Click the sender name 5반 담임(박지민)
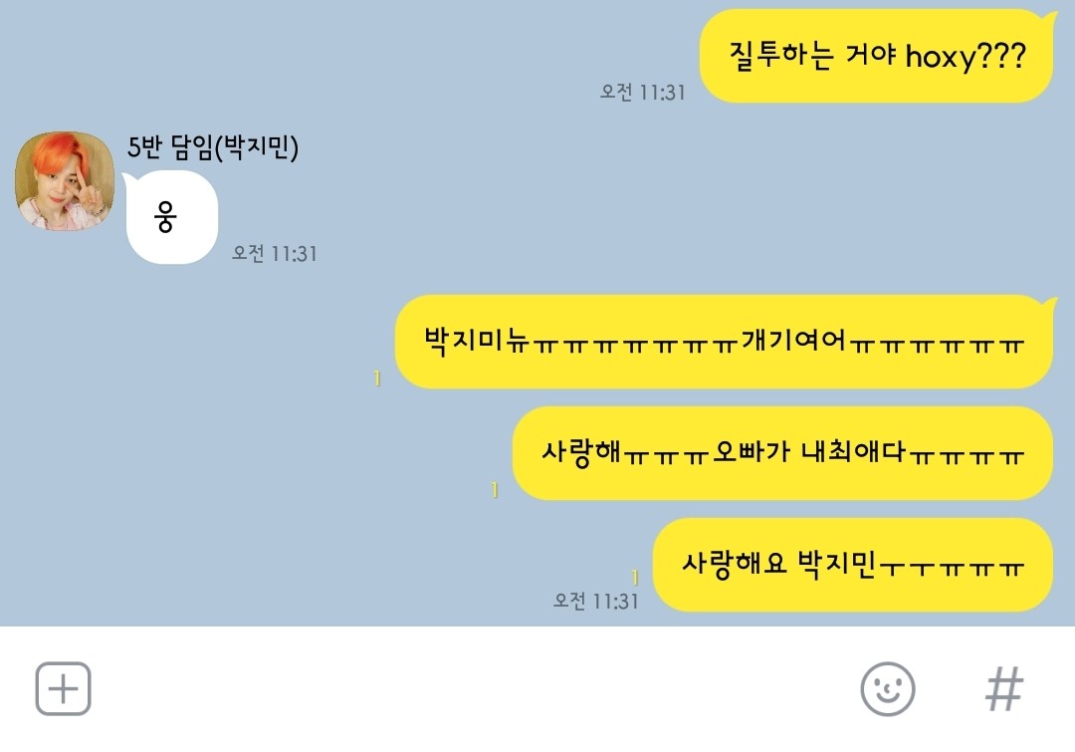This screenshot has width=1075, height=752. tap(213, 146)
